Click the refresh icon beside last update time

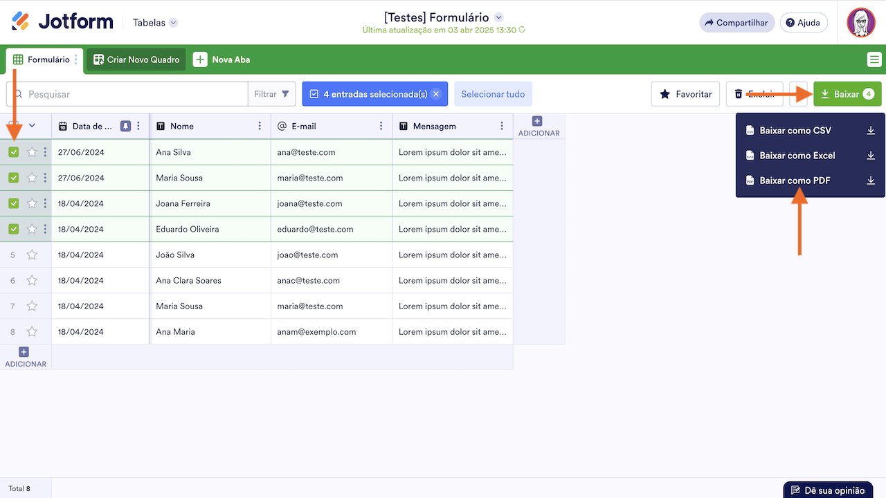[x=522, y=30]
